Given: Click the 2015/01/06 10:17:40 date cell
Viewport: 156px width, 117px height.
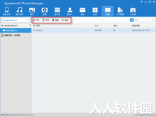Looking at the screenshot, I should (x=141, y=30).
